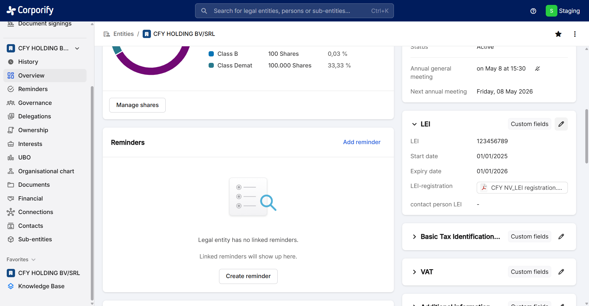
Task: Click the 100.000 Shares value for Class Demat
Action: (x=290, y=65)
